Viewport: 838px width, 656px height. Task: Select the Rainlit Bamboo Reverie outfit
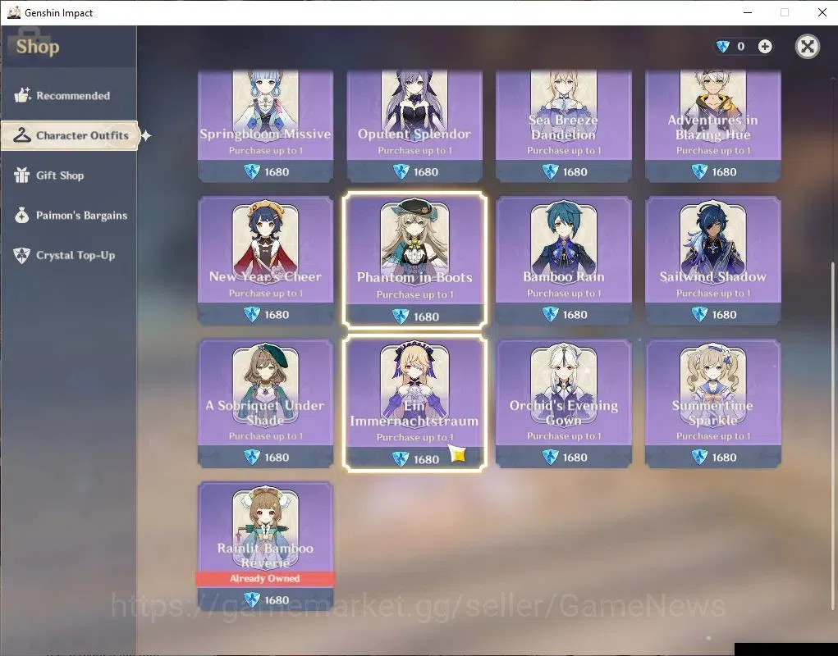(x=266, y=545)
